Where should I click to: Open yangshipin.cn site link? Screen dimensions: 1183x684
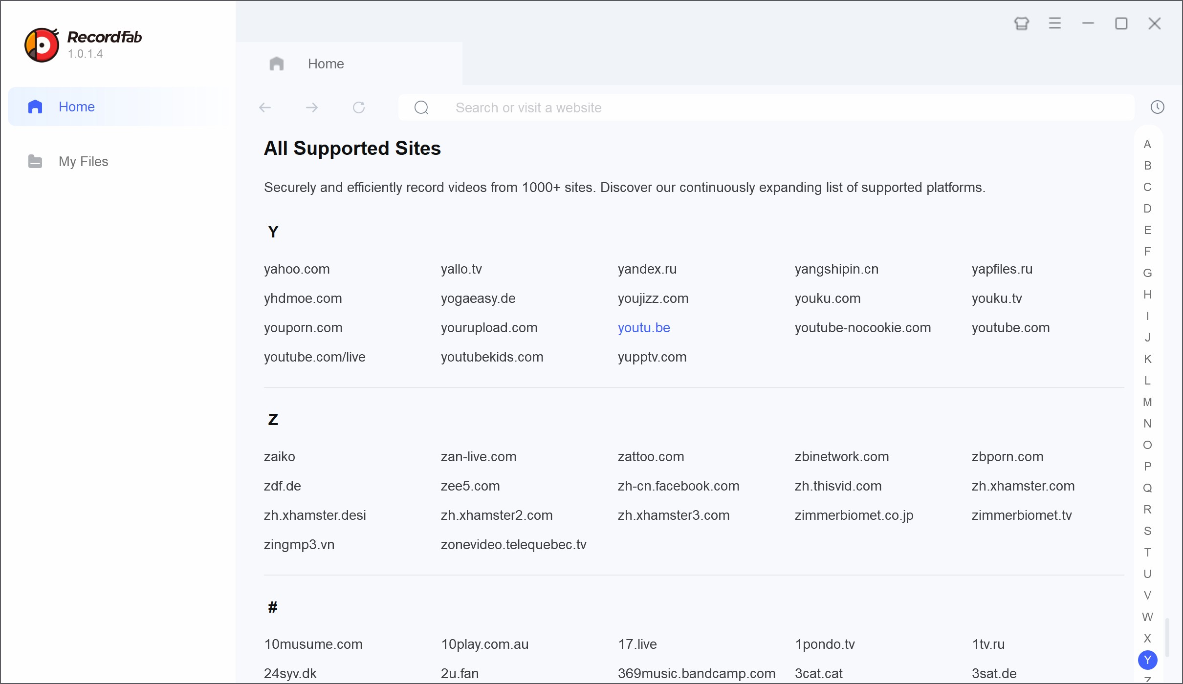(836, 269)
